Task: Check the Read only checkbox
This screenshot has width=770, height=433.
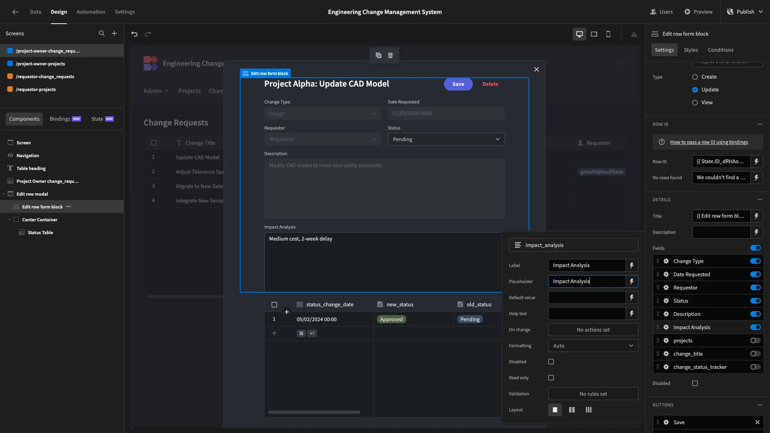Action: click(x=551, y=378)
